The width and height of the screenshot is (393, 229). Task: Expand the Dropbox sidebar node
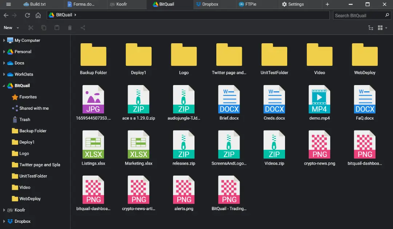point(4,221)
